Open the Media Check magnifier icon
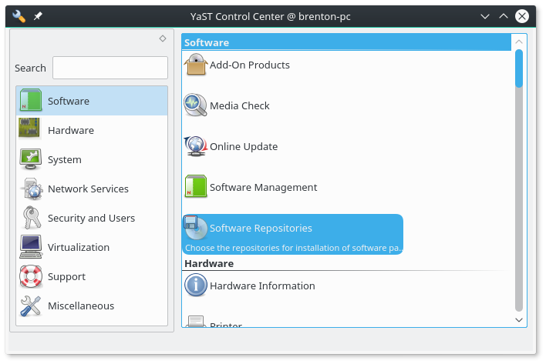The width and height of the screenshot is (546, 364). click(196, 105)
